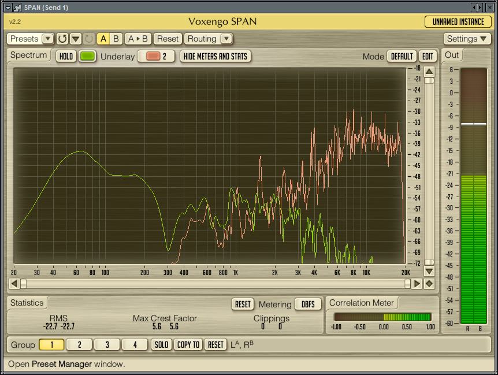Image resolution: width=498 pixels, height=375 pixels.
Task: Open the Settings menu
Action: point(467,39)
